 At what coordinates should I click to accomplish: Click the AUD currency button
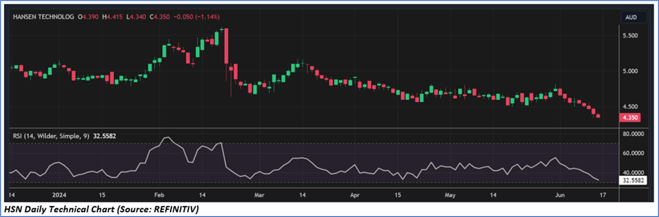634,17
